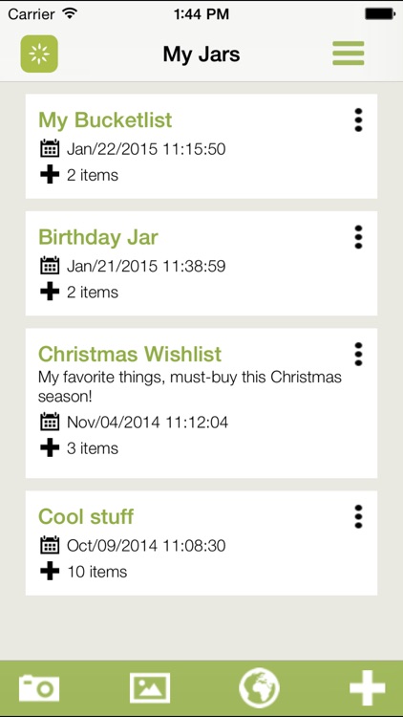Image resolution: width=403 pixels, height=717 pixels.
Task: Show Christmas Wishlist more options
Action: click(359, 355)
